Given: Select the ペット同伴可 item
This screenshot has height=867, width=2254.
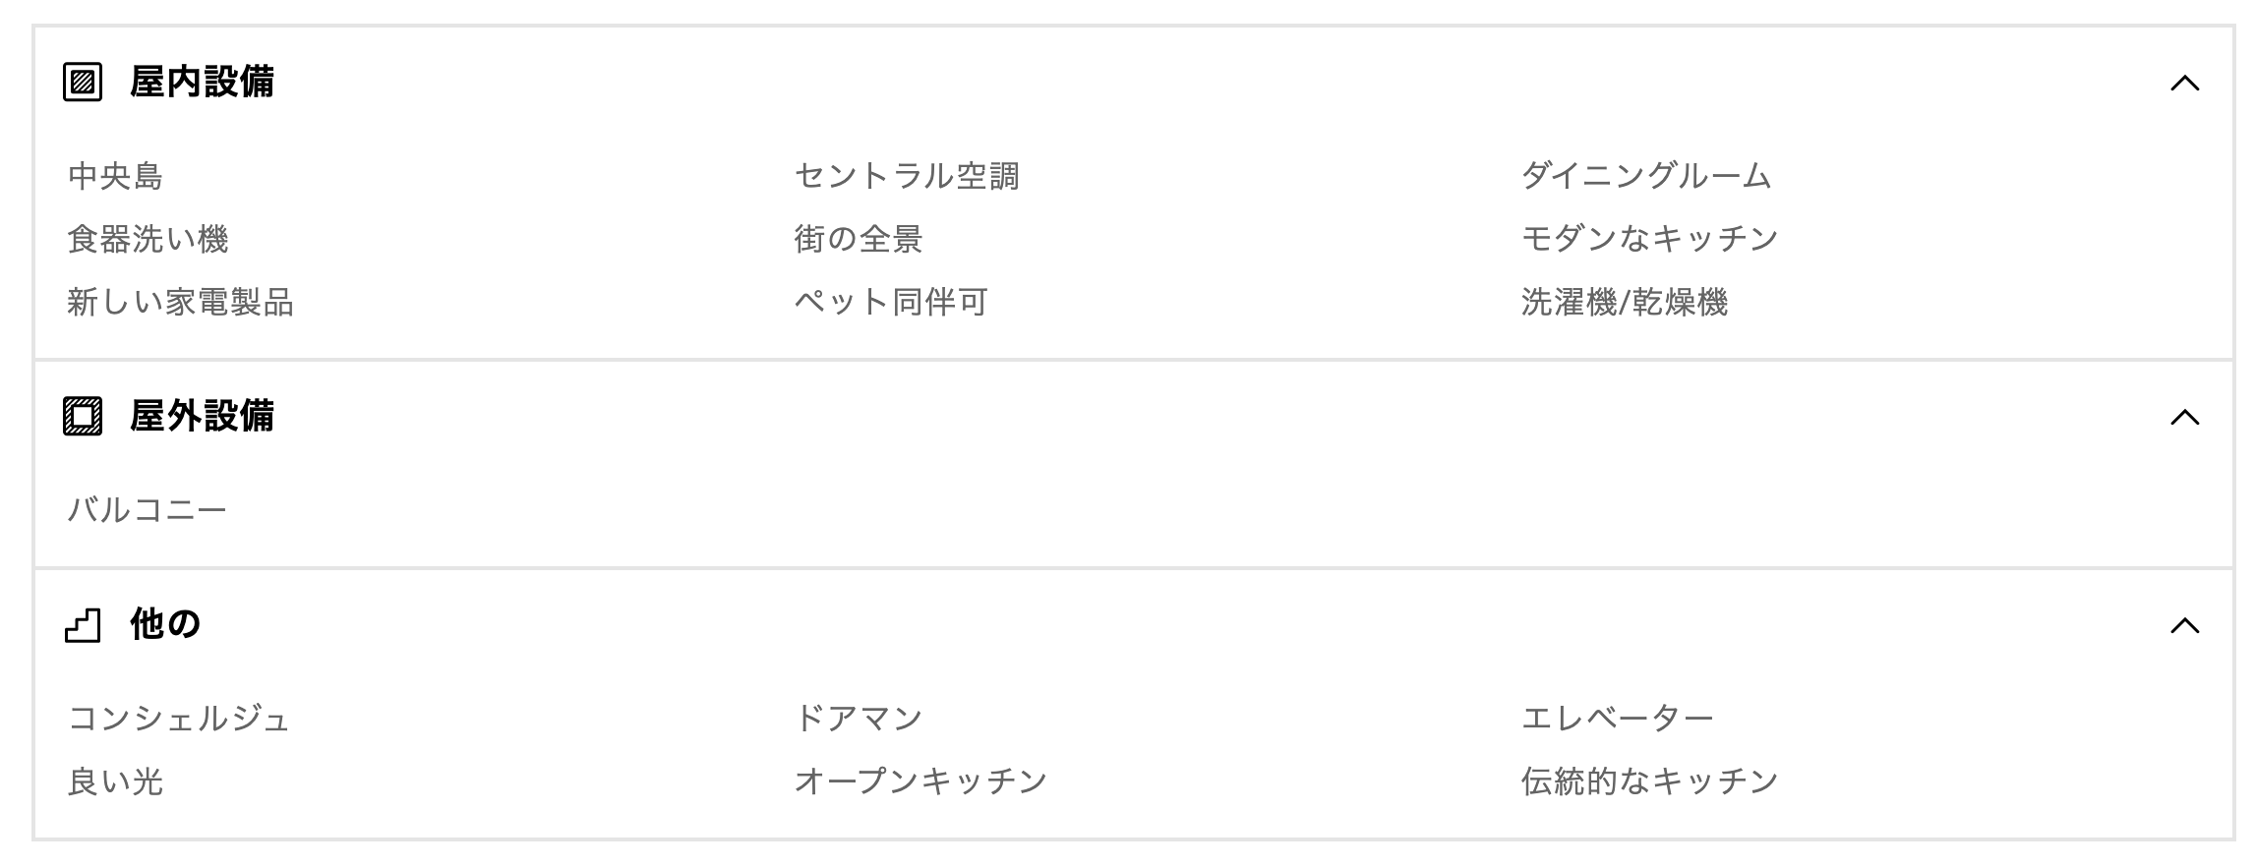Looking at the screenshot, I should 891,303.
